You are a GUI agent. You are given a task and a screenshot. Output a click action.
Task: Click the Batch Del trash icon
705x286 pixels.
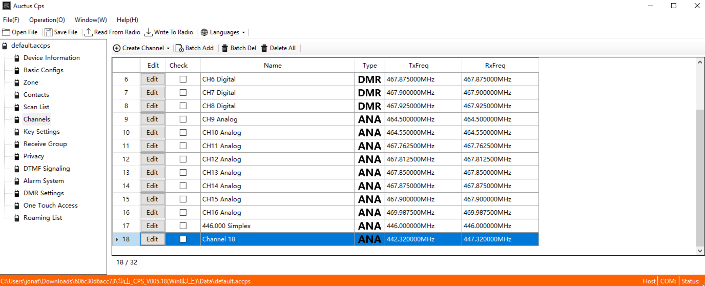click(224, 48)
